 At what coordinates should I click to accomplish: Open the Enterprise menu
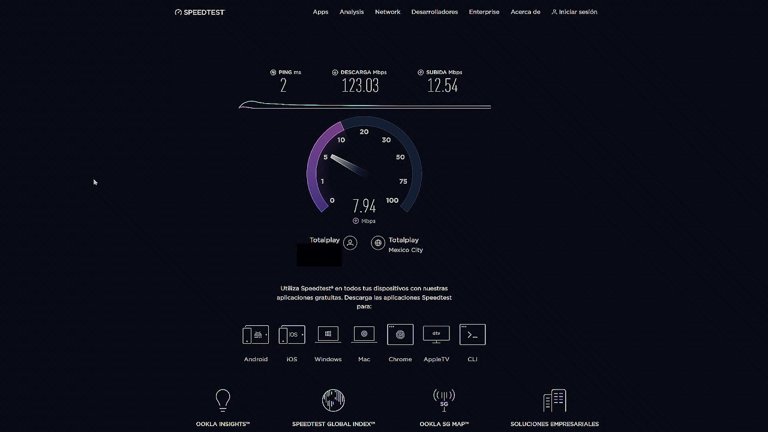pos(484,12)
